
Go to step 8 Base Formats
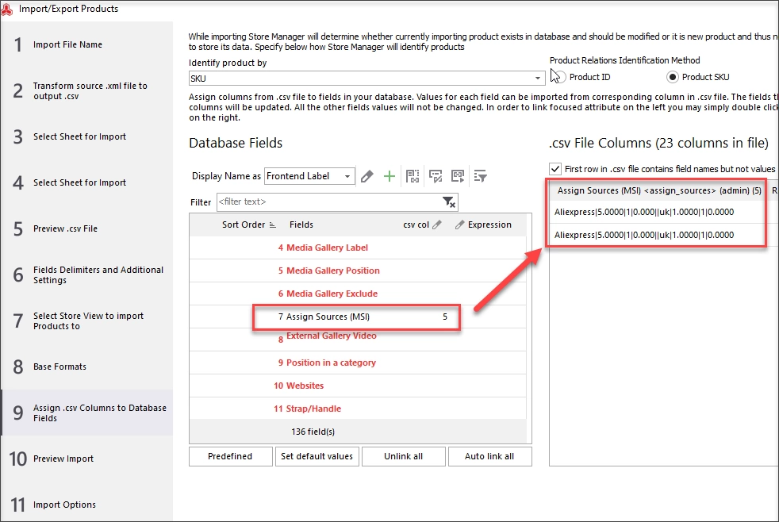(x=87, y=367)
